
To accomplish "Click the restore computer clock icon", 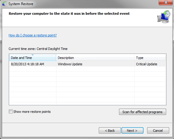I will click(164, 17).
